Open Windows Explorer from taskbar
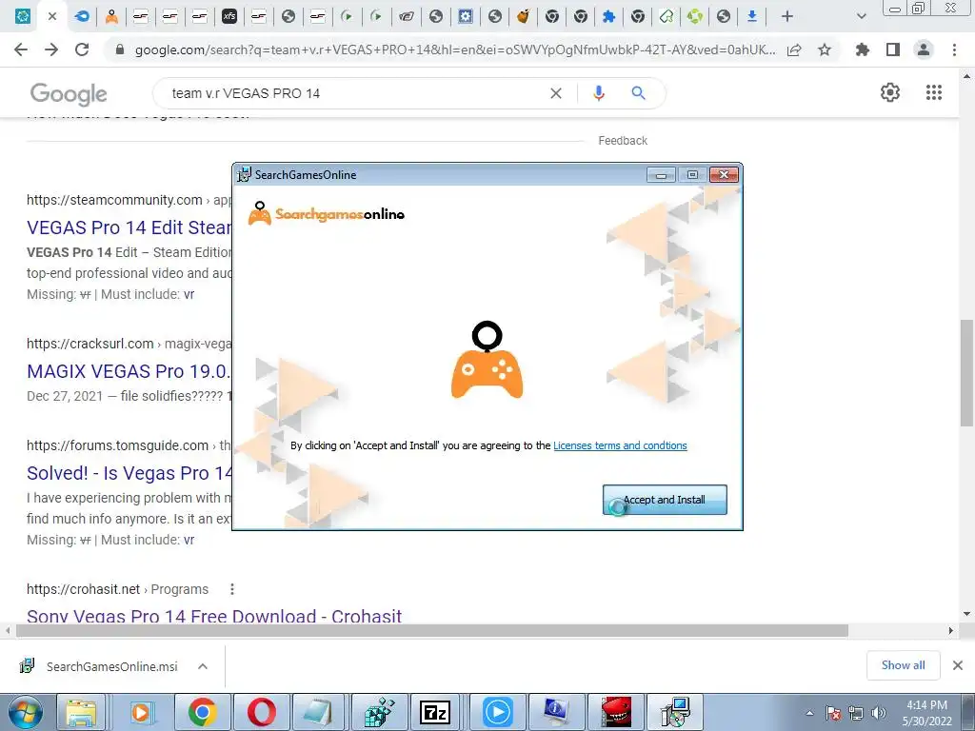 82,712
